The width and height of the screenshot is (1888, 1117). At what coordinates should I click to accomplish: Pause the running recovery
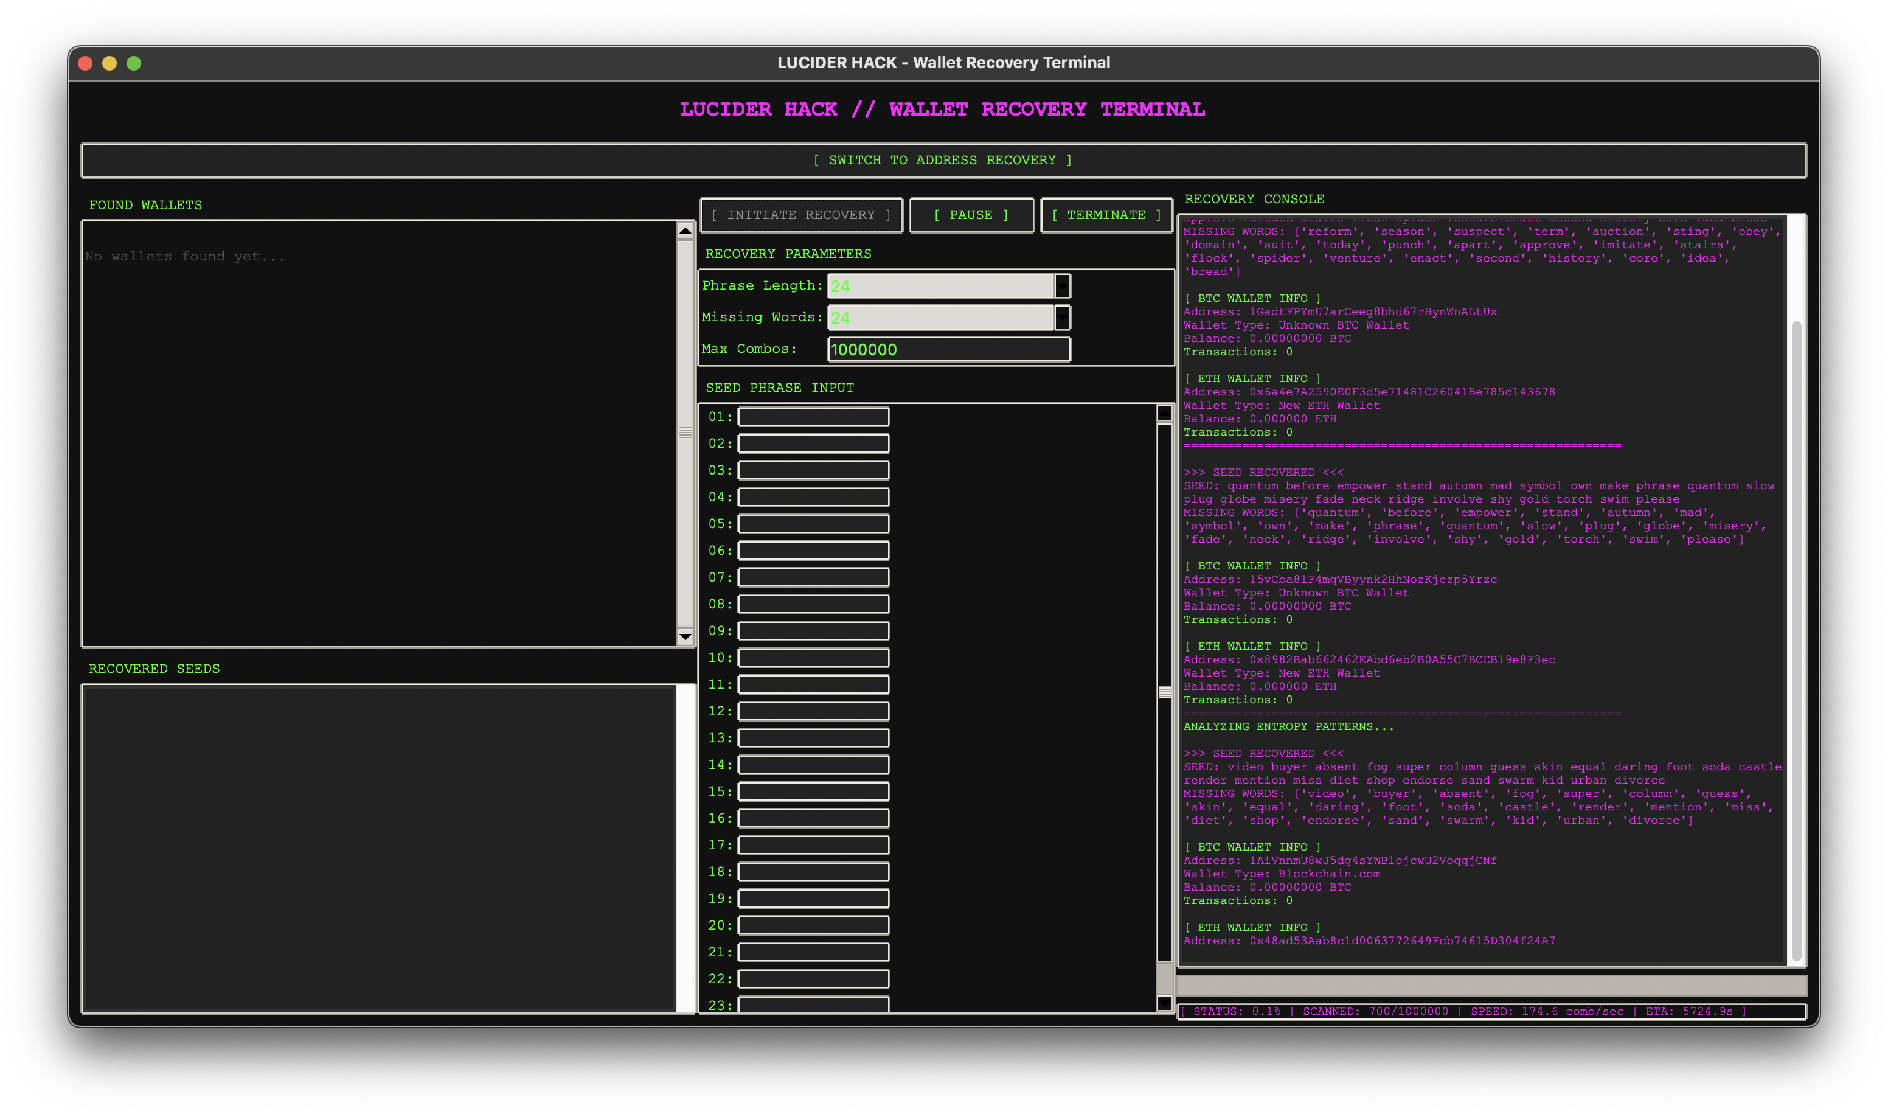pyautogui.click(x=971, y=215)
